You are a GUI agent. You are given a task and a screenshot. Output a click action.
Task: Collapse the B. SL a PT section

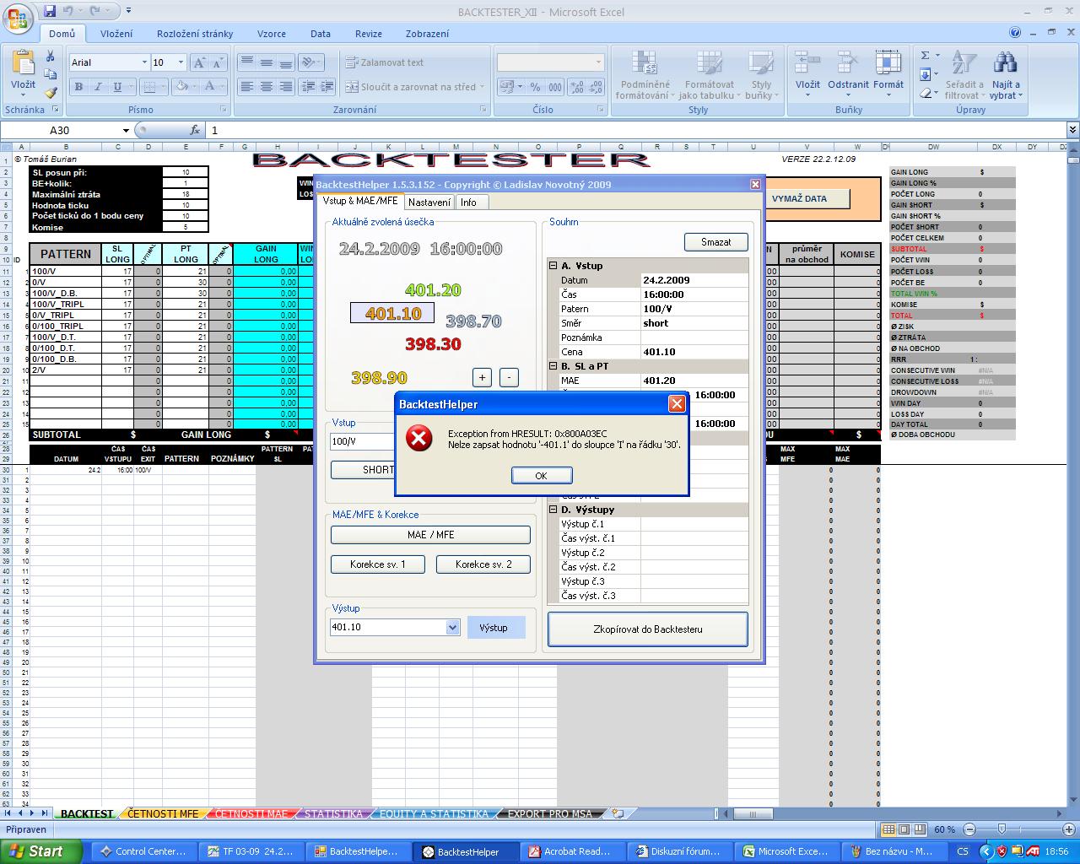click(553, 366)
